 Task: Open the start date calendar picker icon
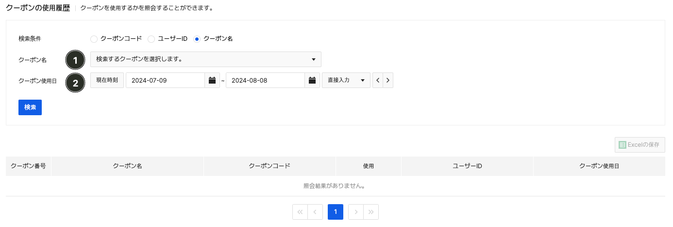point(212,80)
